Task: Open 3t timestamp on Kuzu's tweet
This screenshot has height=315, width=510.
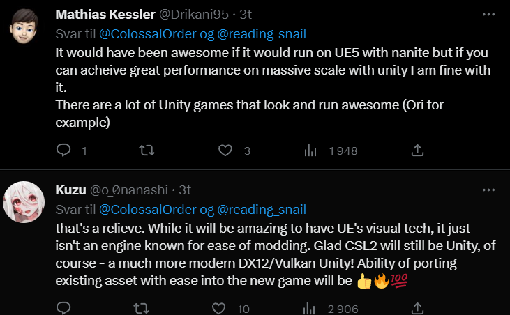Action: tap(185, 190)
